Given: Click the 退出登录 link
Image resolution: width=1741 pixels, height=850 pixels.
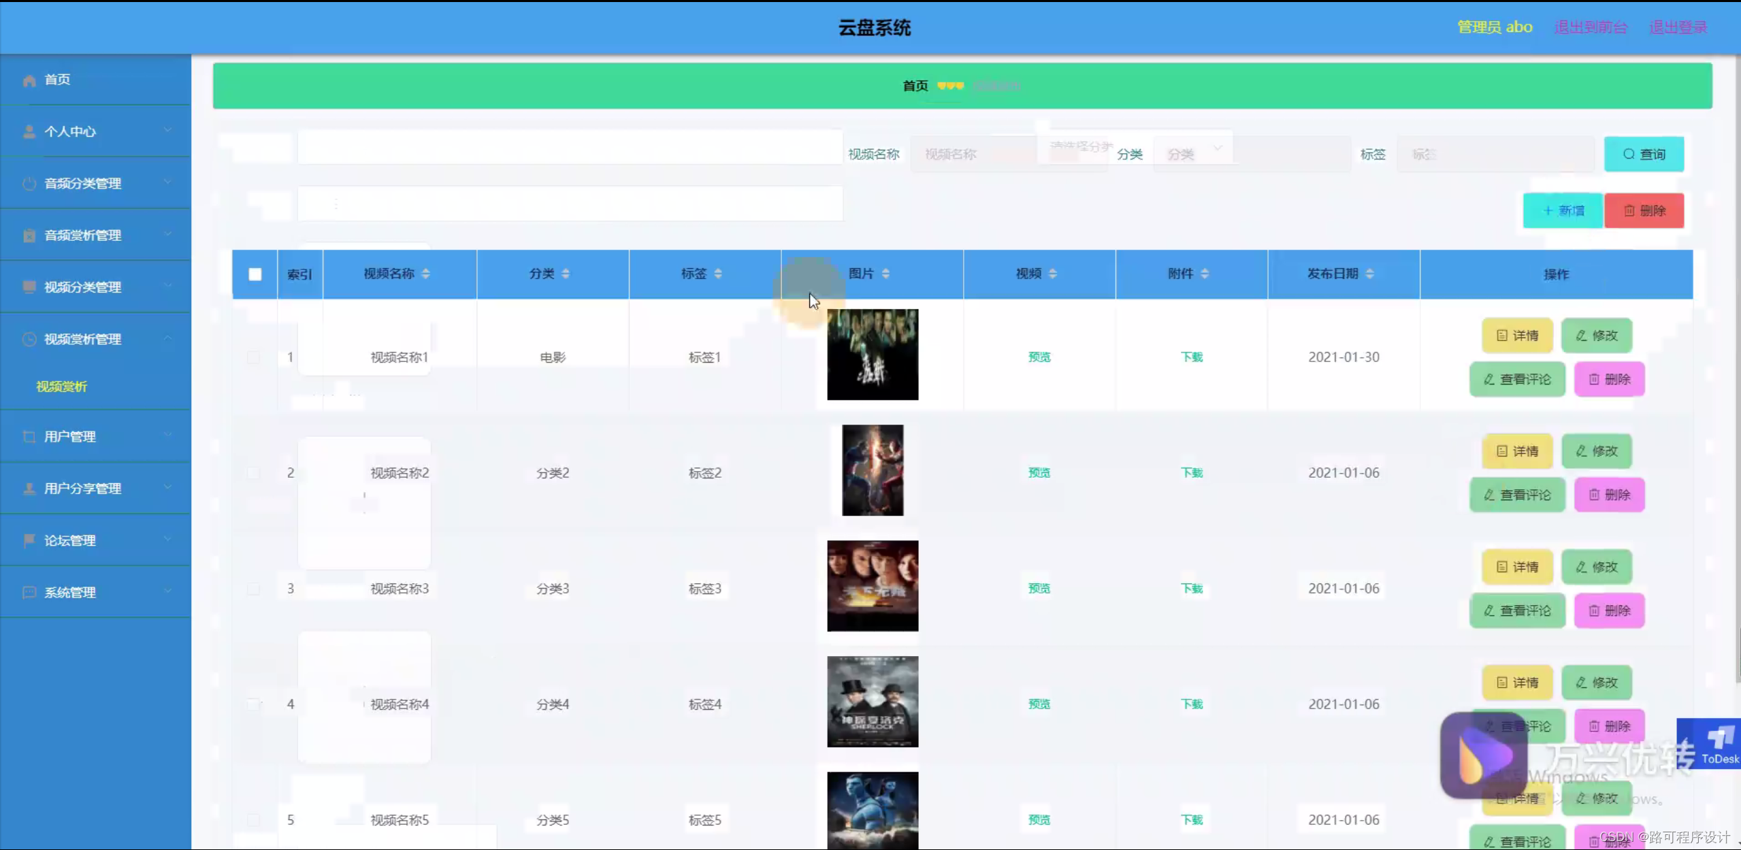Looking at the screenshot, I should (x=1678, y=27).
